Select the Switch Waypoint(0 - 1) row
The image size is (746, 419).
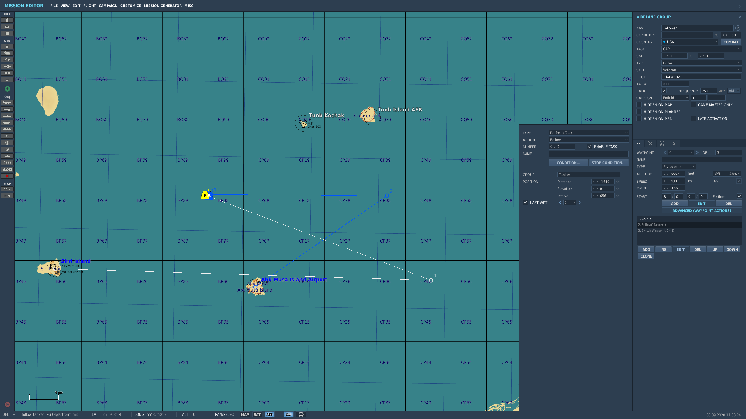(x=689, y=230)
